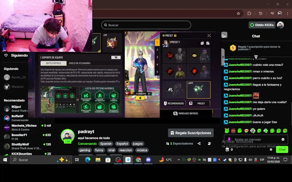Click the paste preset icon
The height and width of the screenshot is (182, 292).
(x=208, y=43)
